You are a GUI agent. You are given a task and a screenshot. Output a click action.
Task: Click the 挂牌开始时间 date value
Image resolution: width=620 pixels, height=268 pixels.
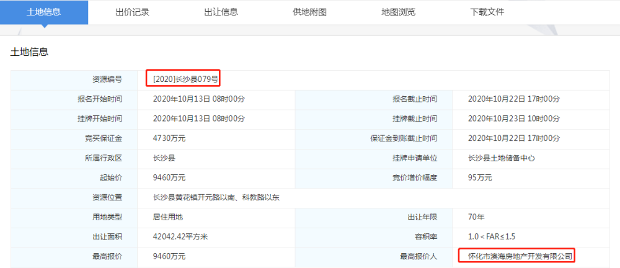point(199,118)
